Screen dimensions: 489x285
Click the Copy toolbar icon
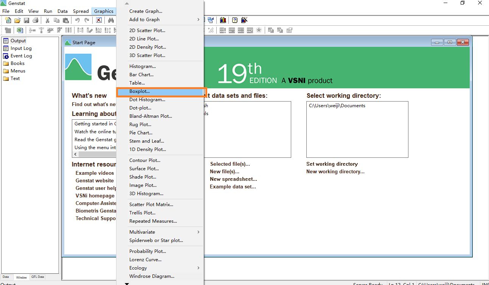tap(56, 20)
